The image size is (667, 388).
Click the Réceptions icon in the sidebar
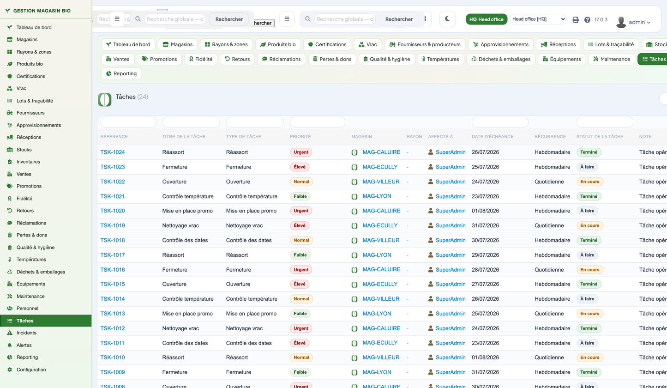[10, 137]
